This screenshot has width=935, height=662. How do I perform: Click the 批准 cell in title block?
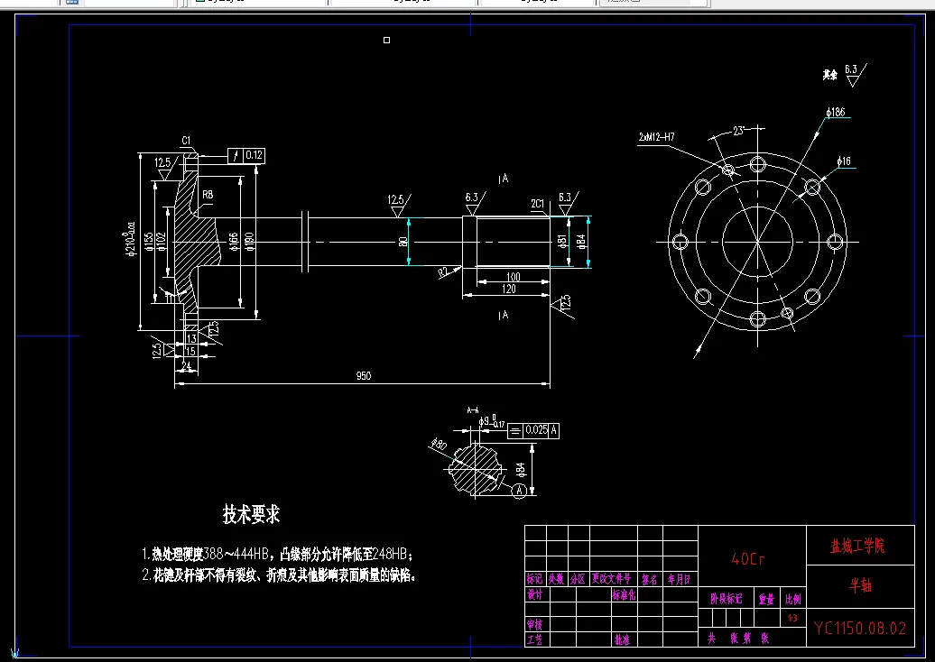(622, 639)
